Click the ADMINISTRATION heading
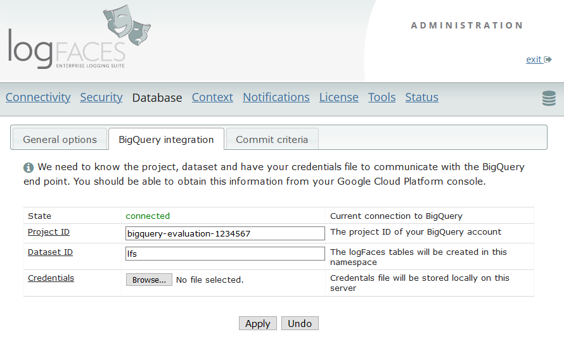The height and width of the screenshot is (339, 564). [x=467, y=25]
